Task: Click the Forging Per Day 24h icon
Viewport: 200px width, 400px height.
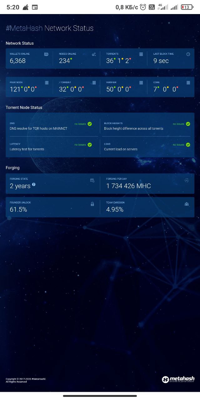Action: [187, 180]
